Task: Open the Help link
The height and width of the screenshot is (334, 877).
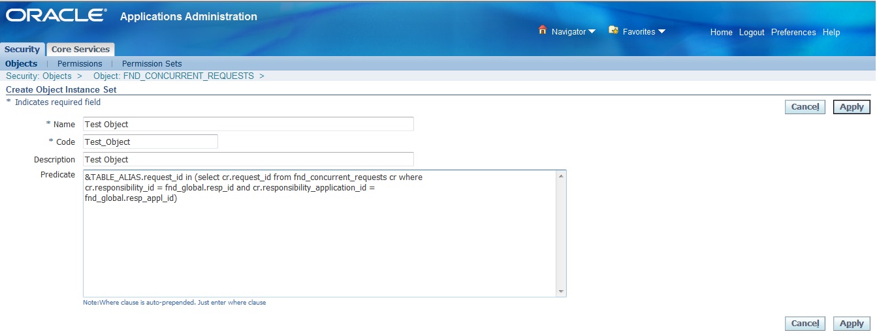Action: 831,32
